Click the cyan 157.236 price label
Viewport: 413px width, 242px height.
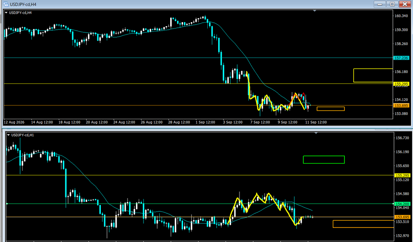click(x=401, y=58)
